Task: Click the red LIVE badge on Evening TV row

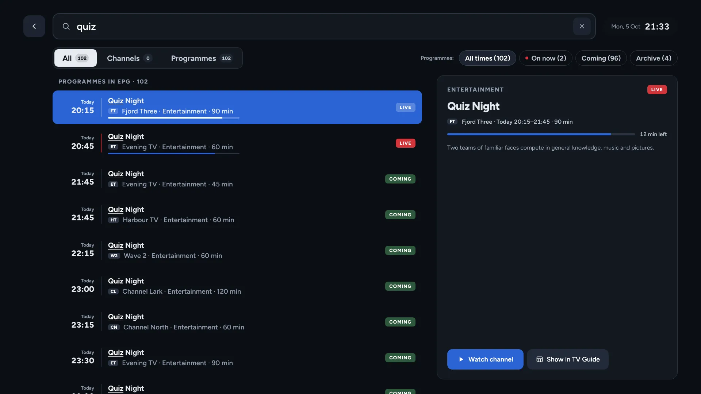Action: (x=405, y=143)
